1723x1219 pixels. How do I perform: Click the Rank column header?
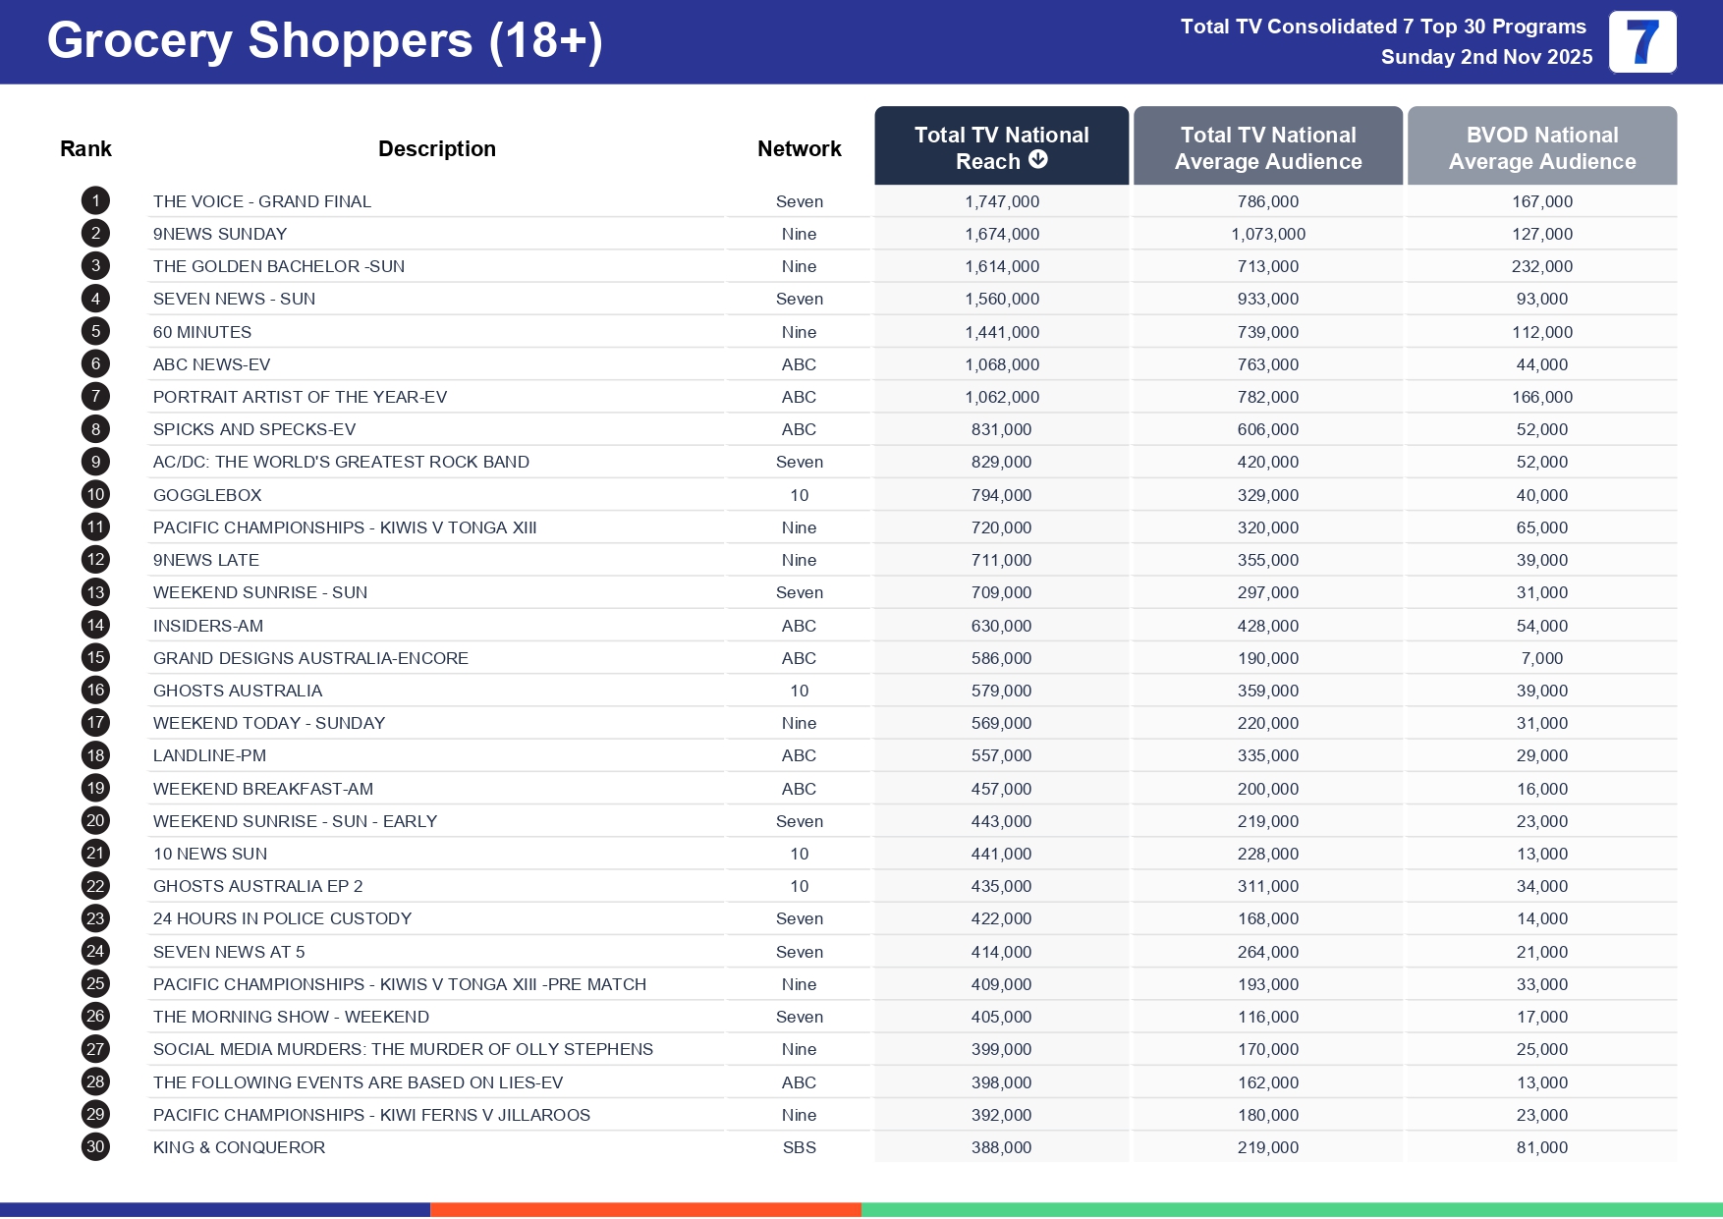click(x=85, y=149)
